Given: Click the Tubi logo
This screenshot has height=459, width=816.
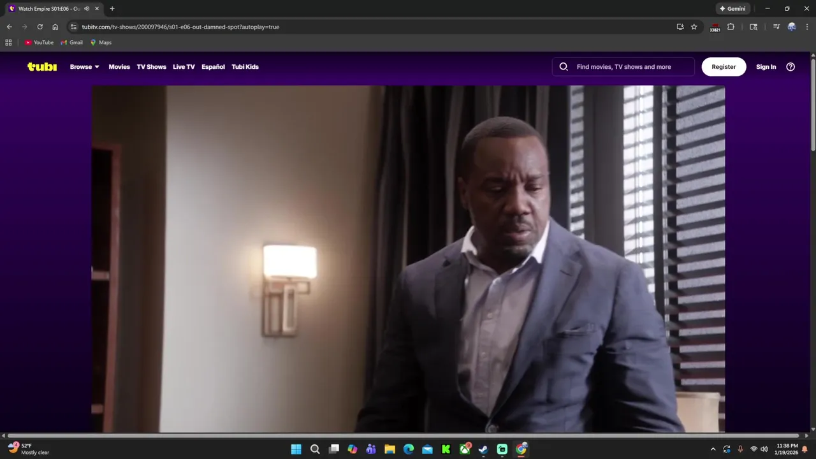Looking at the screenshot, I should click(42, 66).
